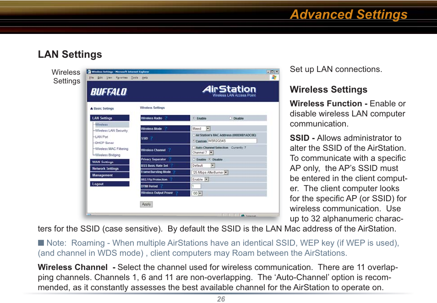Open the BSS Basic Rate Set dropdown
The image size is (437, 303).
click(203, 165)
